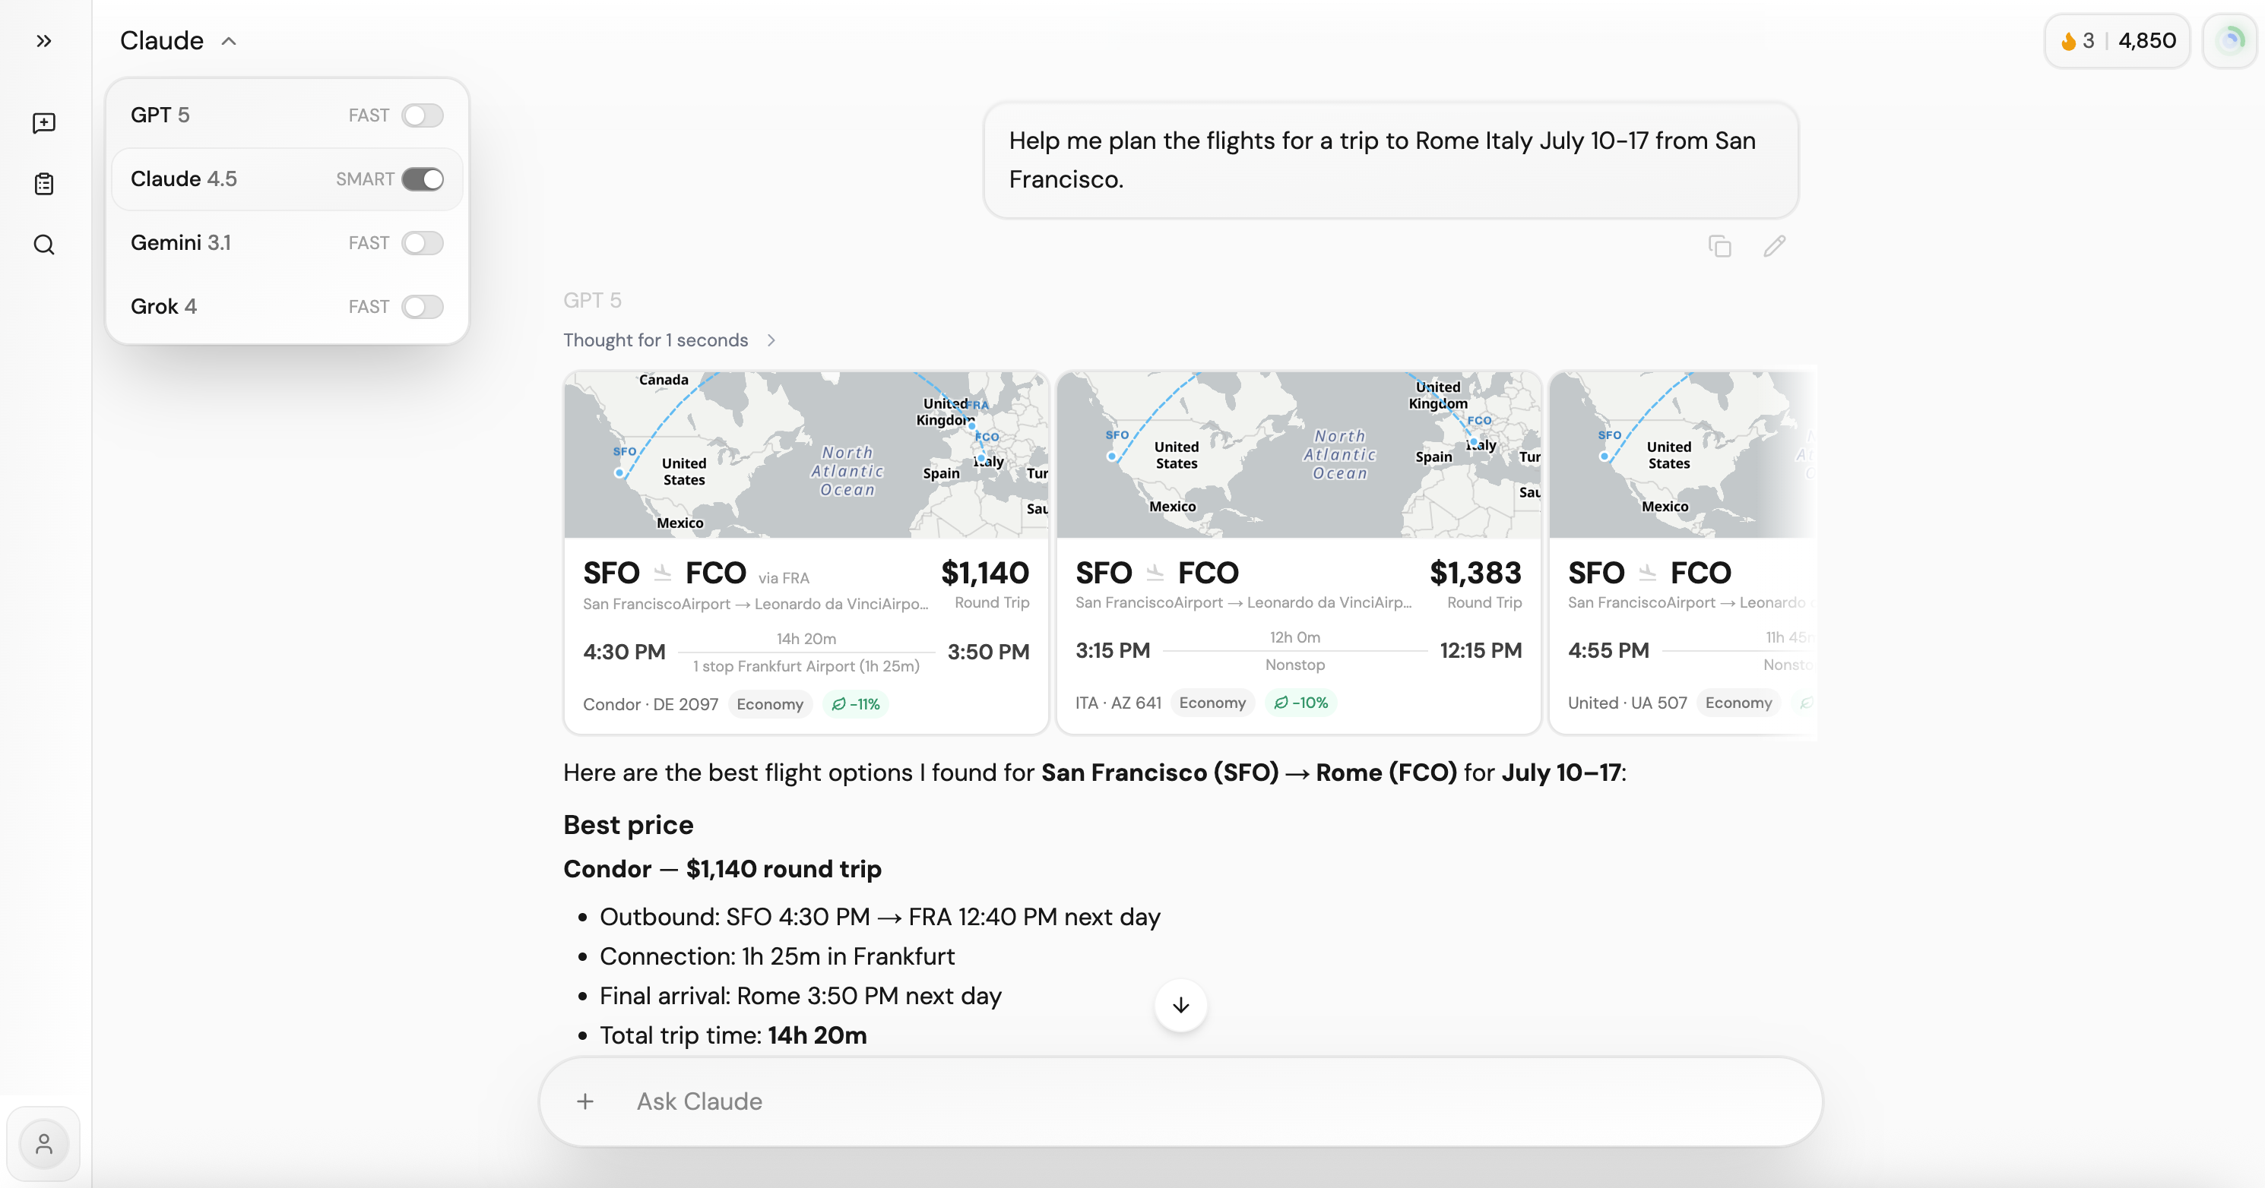Image resolution: width=2265 pixels, height=1188 pixels.
Task: Click the 'Outbound: SFO 4:30 PM' bullet
Action: pyautogui.click(x=879, y=918)
